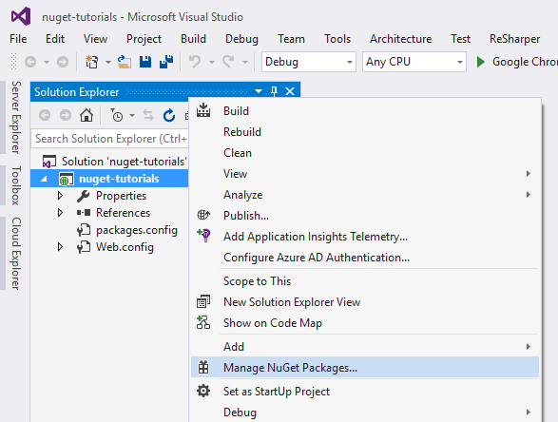
Task: Expand the Web.config tree node
Action: pos(60,247)
